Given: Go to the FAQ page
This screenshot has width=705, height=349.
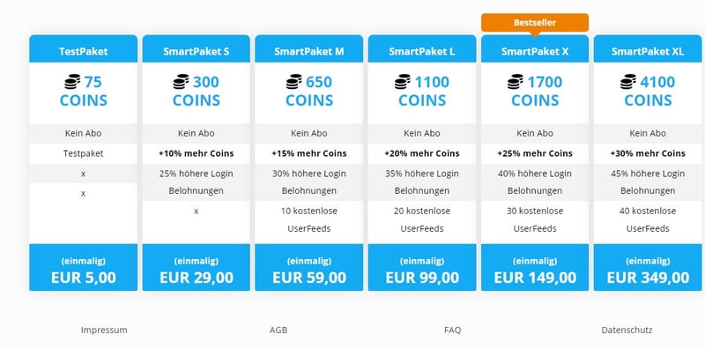Looking at the screenshot, I should 452,330.
